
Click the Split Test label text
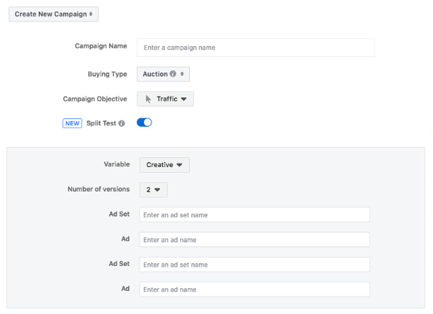click(101, 123)
